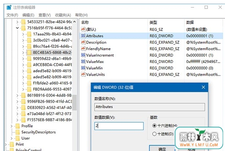Click the Attributes DWORD value icon
225x151 pixels.
(x=83, y=36)
